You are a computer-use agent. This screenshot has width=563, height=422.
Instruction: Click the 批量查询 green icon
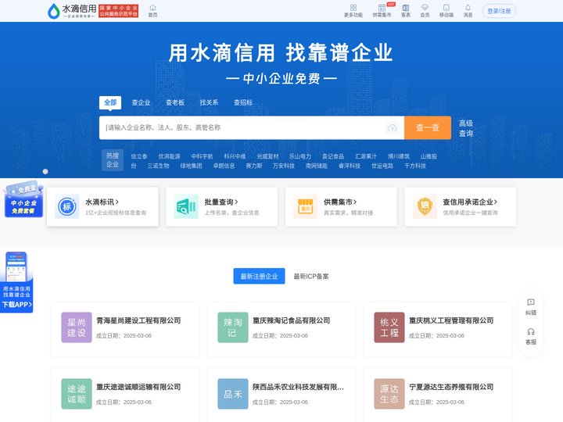[x=186, y=206]
